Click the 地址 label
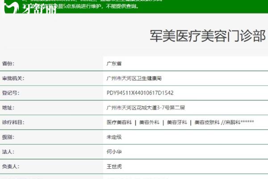Viewport: 268px width, 179px height. [8, 108]
